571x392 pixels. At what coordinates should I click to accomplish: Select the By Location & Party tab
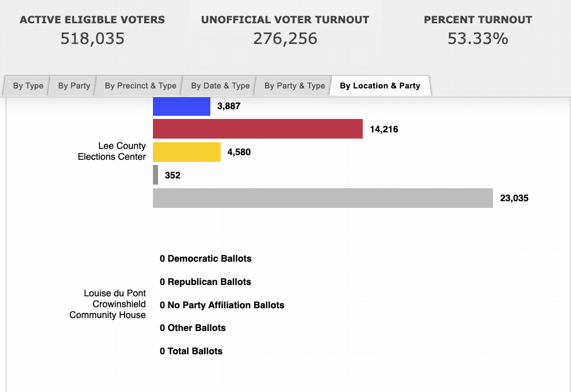pos(380,86)
